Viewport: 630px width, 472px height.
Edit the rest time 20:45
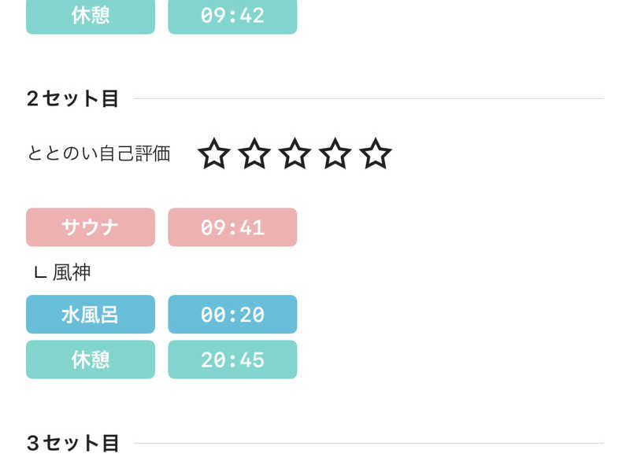tap(232, 360)
